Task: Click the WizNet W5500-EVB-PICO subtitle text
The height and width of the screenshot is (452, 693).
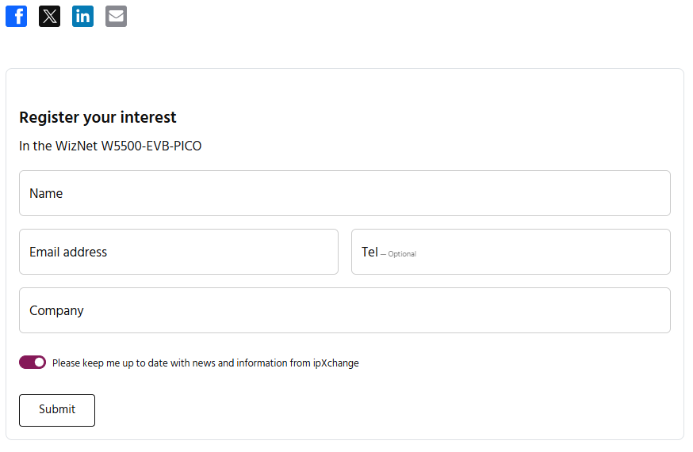Action: 110,146
